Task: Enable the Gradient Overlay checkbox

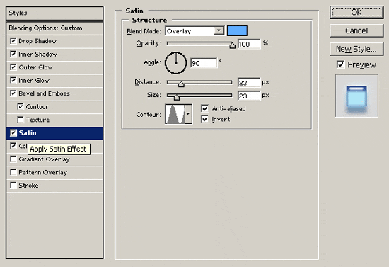Action: point(13,159)
